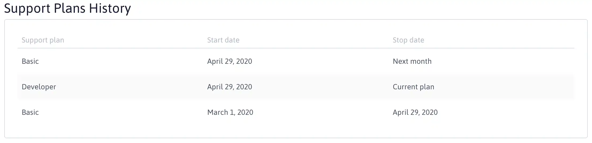Image resolution: width=592 pixels, height=143 pixels.
Task: Open the Developer plan entry
Action: click(39, 87)
